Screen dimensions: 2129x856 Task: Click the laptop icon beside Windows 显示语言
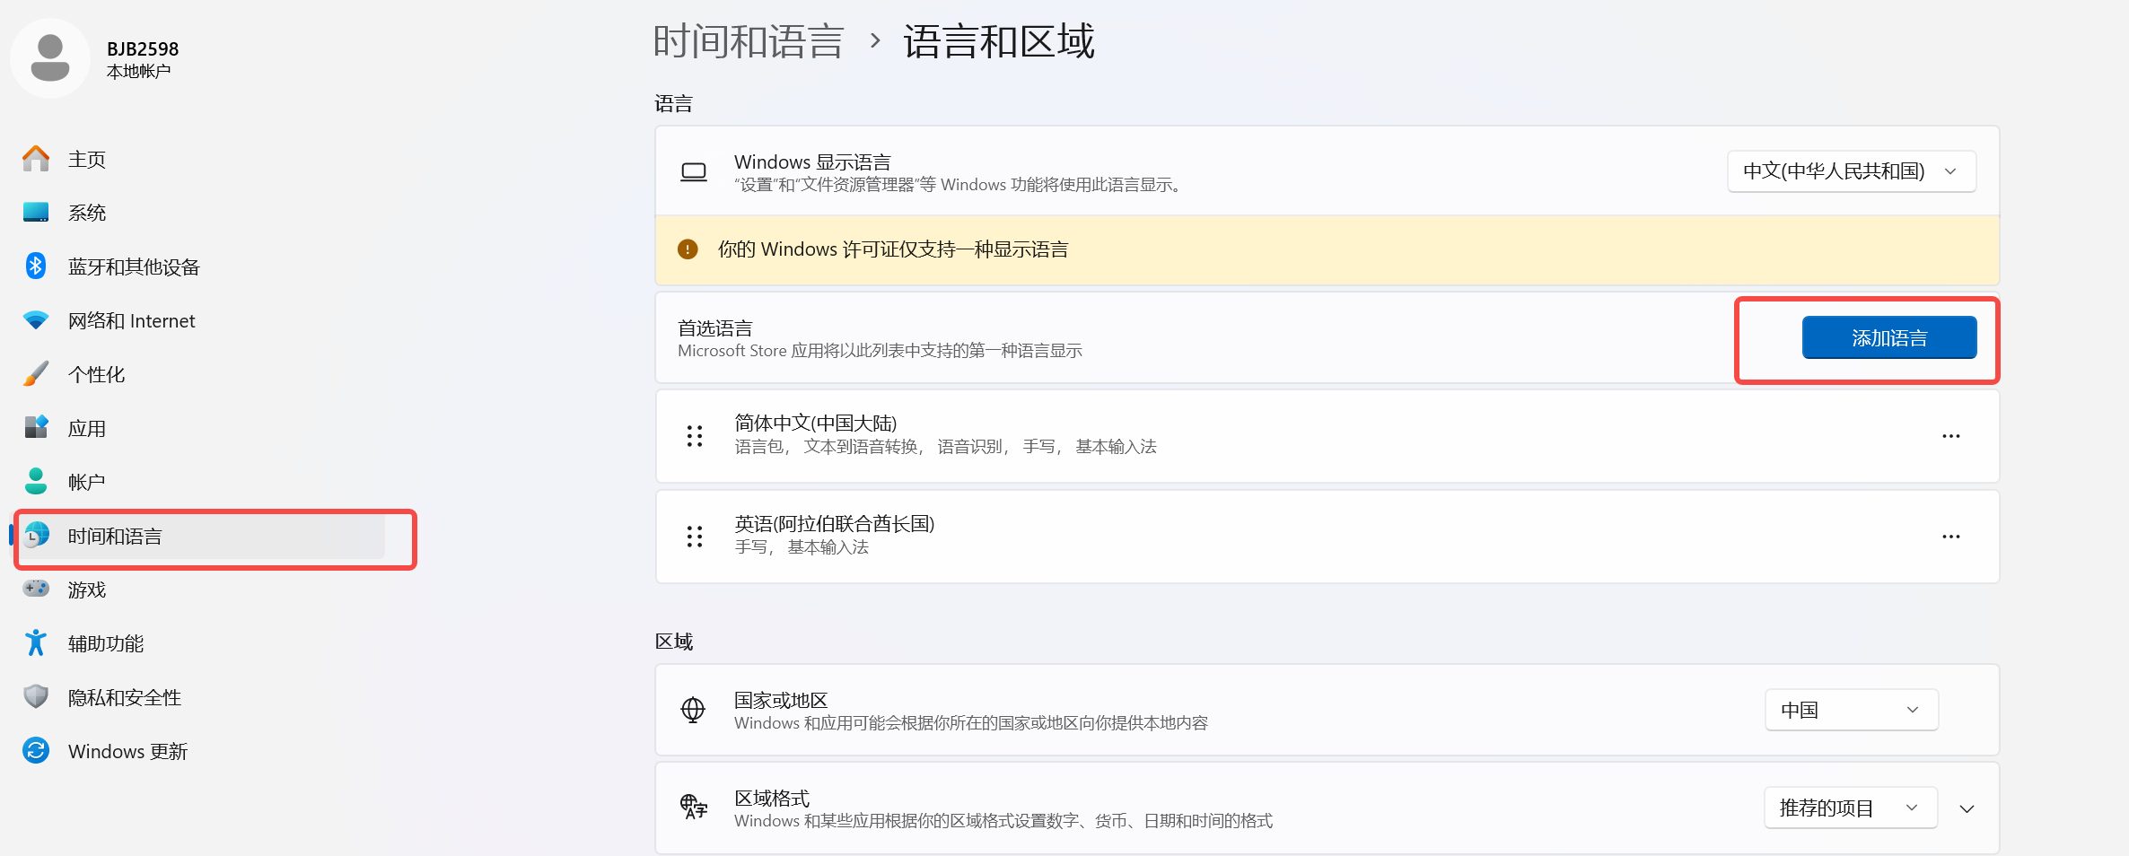click(694, 172)
